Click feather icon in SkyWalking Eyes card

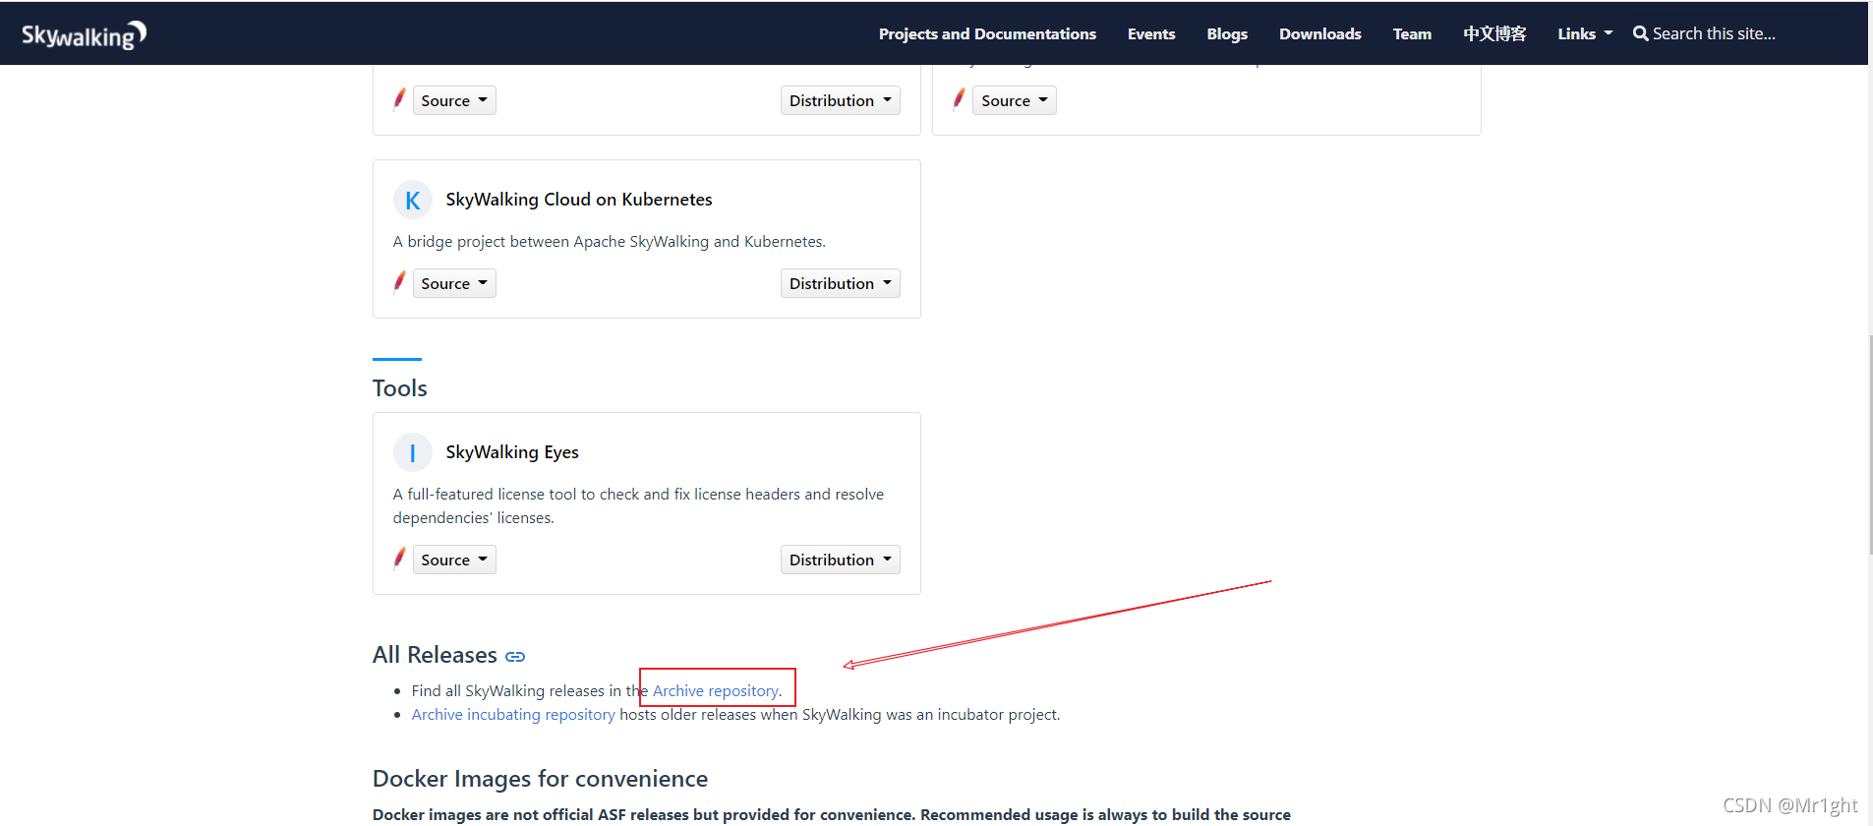[399, 559]
